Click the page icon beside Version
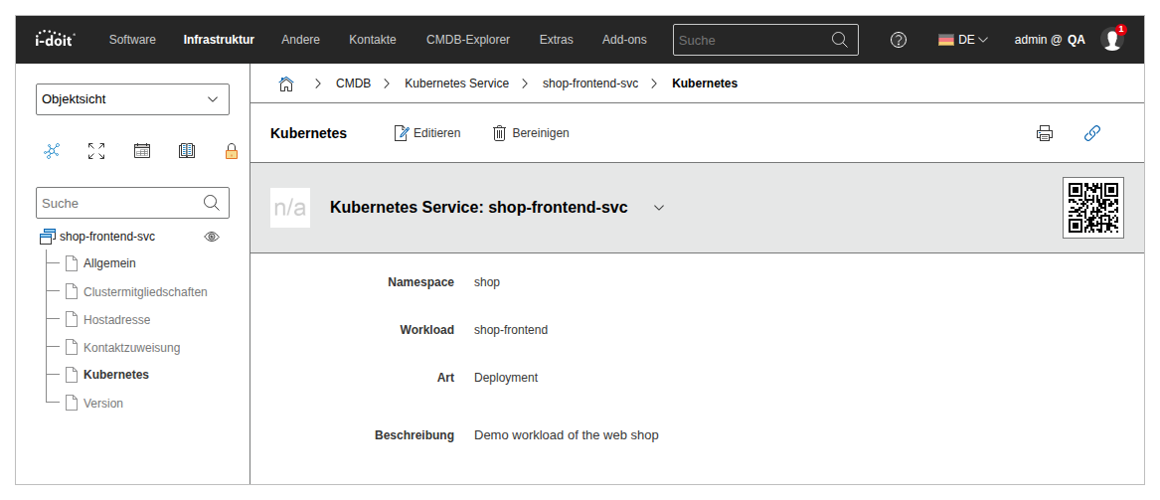The width and height of the screenshot is (1160, 500). [71, 404]
